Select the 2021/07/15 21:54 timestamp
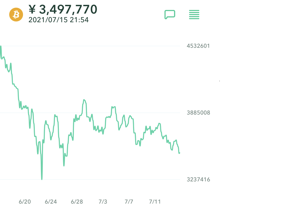 click(59, 20)
